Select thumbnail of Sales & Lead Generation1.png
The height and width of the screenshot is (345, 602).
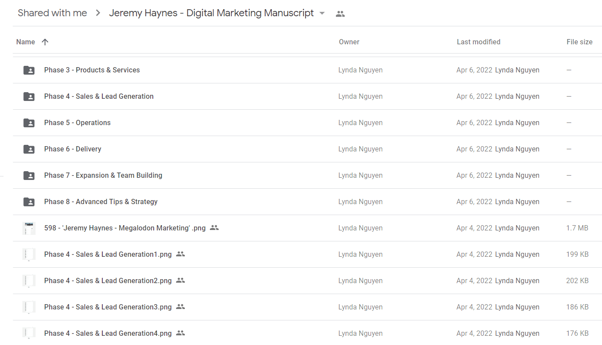point(29,255)
